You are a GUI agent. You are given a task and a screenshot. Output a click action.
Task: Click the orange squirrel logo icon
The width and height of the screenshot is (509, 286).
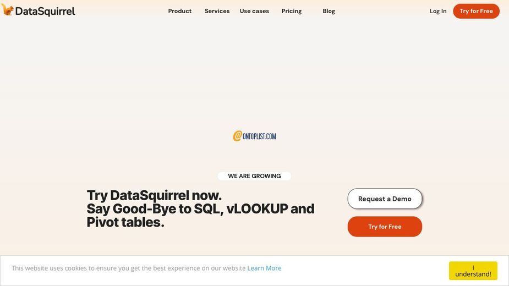pos(8,10)
